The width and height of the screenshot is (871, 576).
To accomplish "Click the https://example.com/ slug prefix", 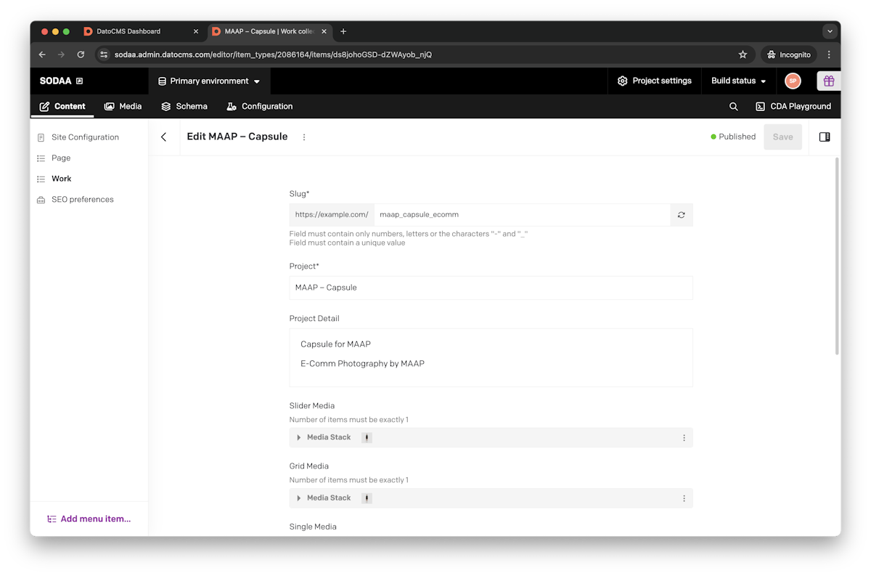I will point(332,215).
